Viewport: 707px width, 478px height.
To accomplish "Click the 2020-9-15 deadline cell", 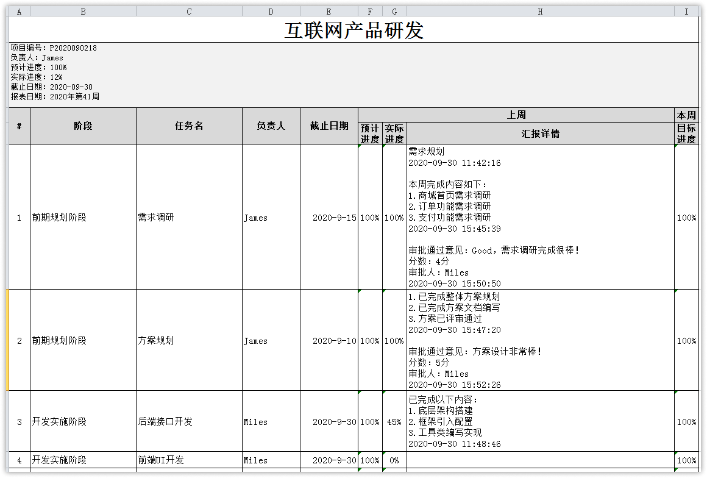I will [329, 218].
